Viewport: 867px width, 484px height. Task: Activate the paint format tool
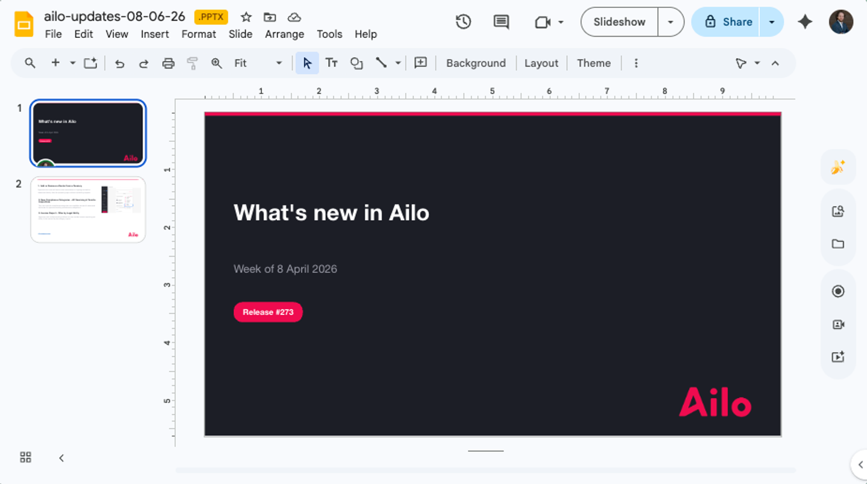pos(192,63)
